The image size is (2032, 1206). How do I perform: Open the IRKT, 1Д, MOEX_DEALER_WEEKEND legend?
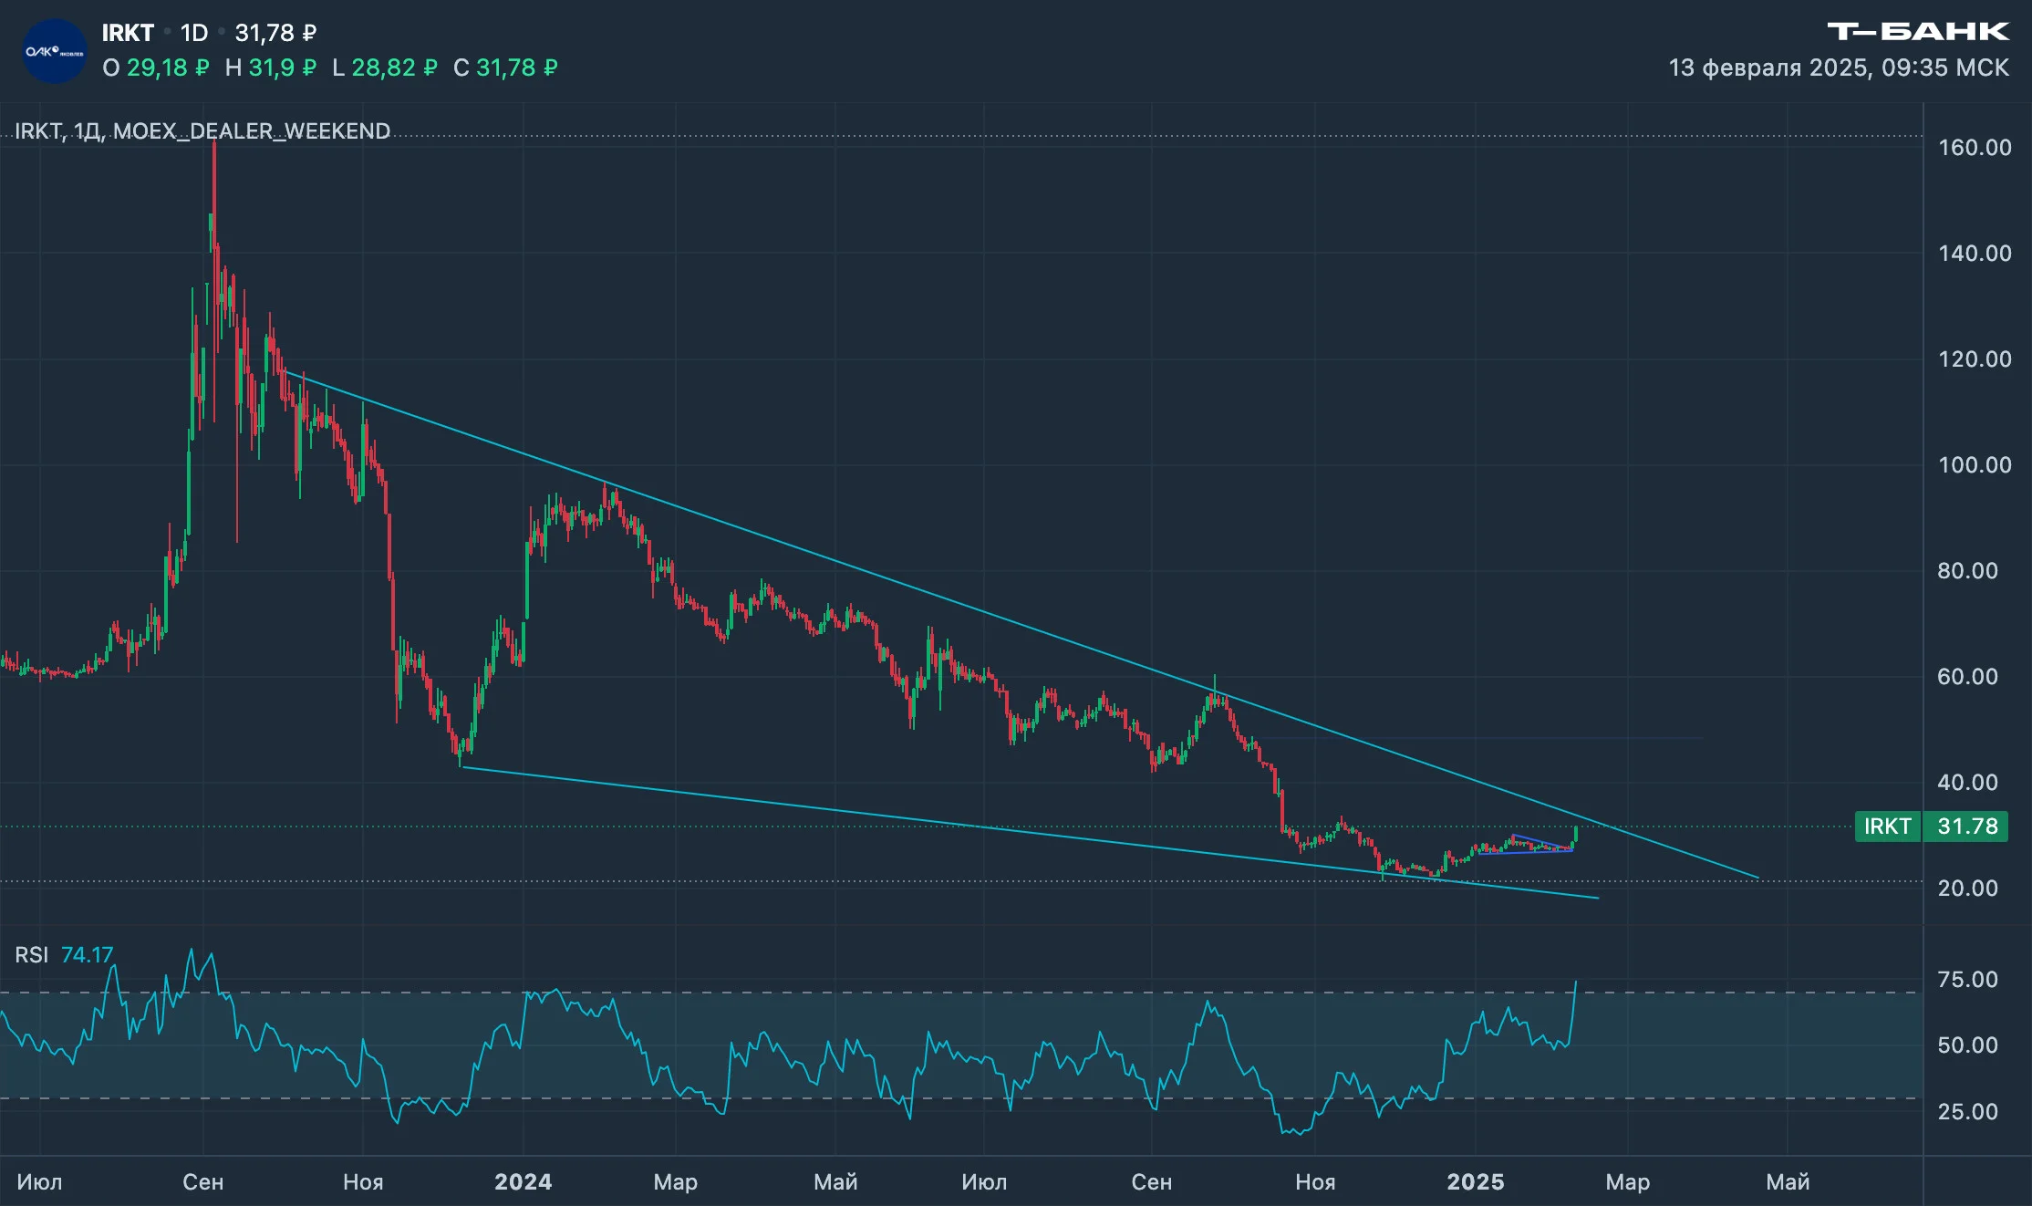pos(202,131)
